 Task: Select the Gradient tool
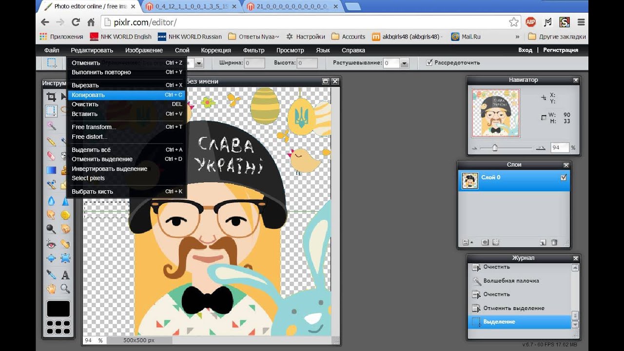[51, 170]
